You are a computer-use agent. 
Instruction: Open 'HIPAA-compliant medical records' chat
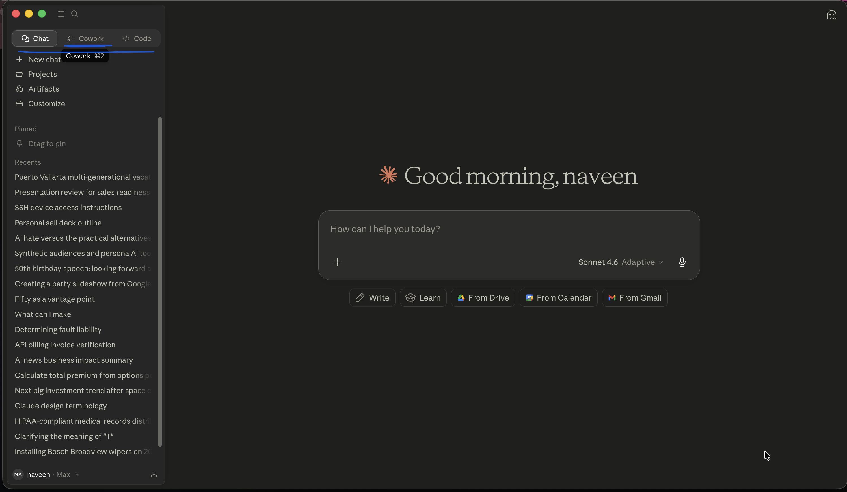pos(83,421)
